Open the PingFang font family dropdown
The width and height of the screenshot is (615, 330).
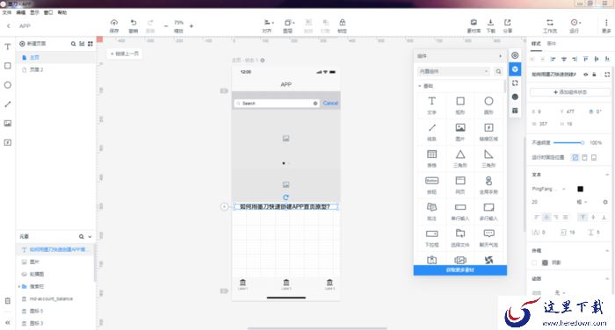click(548, 189)
